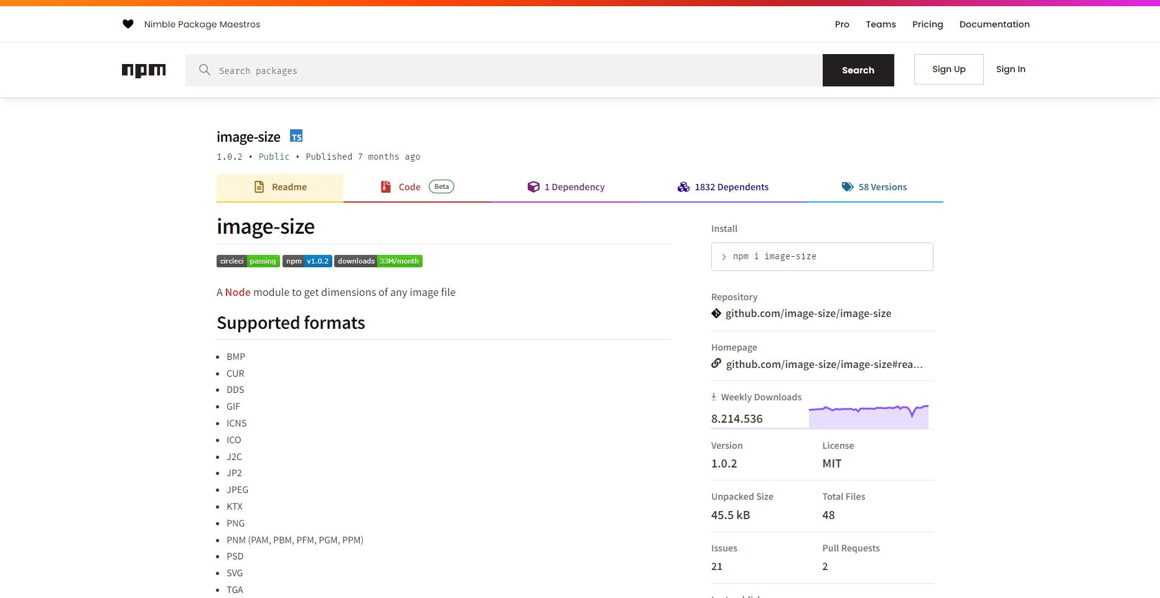The width and height of the screenshot is (1160, 598).
Task: Click the J2C format list item
Action: coord(234,457)
